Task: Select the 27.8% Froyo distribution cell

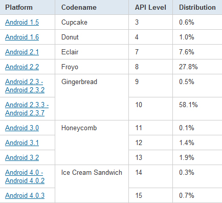Action: pos(197,67)
